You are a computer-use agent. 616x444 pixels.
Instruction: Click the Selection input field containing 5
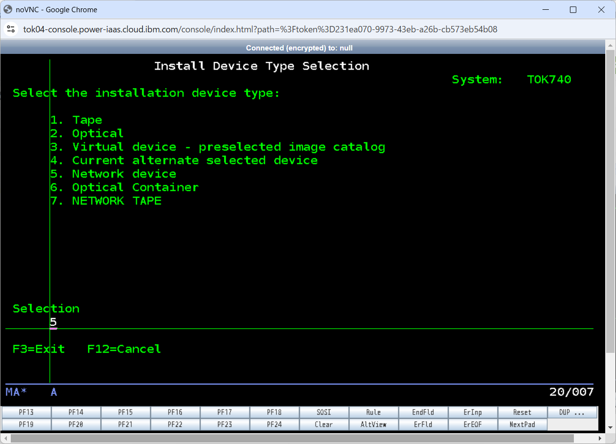click(53, 322)
